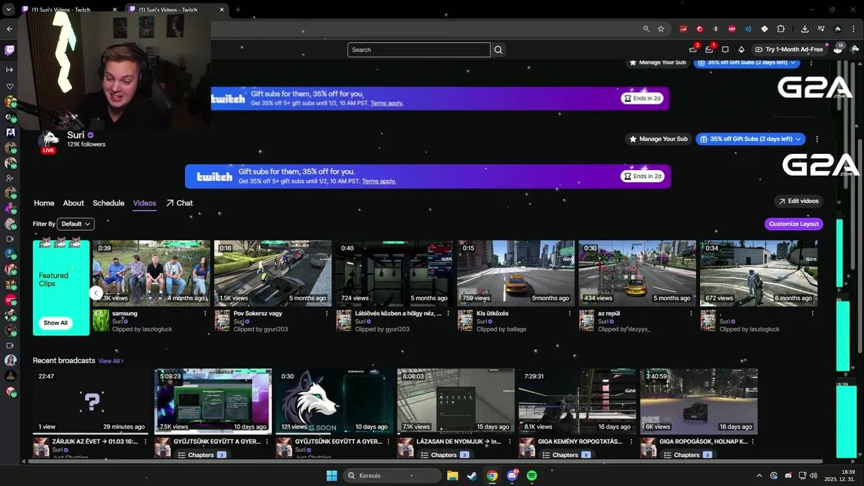This screenshot has width=864, height=486.
Task: Click broadcast title 'GIGA KEMÉNY ROPOGTATÁS...'
Action: click(x=580, y=441)
